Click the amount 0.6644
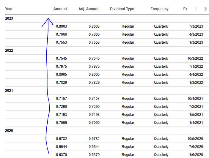Screen dimensions: 209x158 [x=62, y=146]
